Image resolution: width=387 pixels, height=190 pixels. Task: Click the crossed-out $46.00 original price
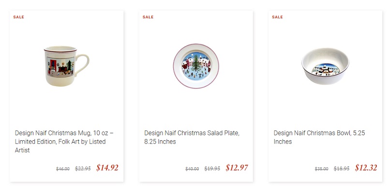tap(63, 169)
